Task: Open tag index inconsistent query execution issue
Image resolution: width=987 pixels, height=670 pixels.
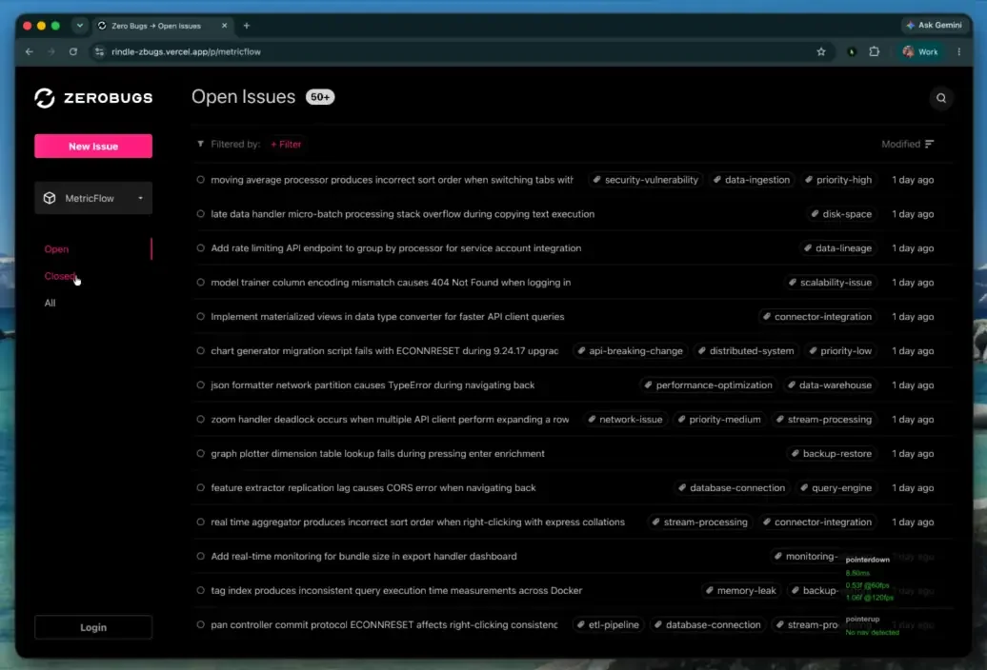Action: (396, 591)
